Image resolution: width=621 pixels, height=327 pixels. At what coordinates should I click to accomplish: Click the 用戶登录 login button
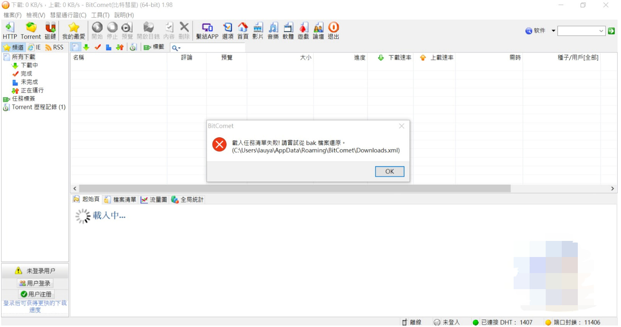pyautogui.click(x=35, y=283)
